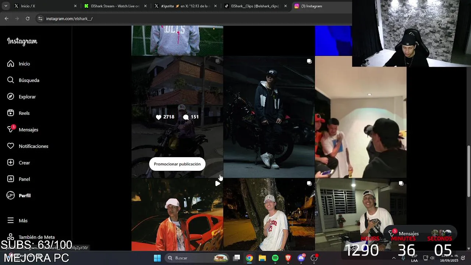
Task: Go back with browser back arrow
Action: (x=6, y=18)
